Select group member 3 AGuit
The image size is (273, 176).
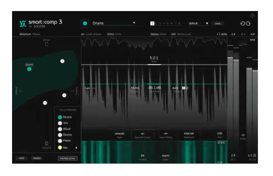[x=64, y=129]
